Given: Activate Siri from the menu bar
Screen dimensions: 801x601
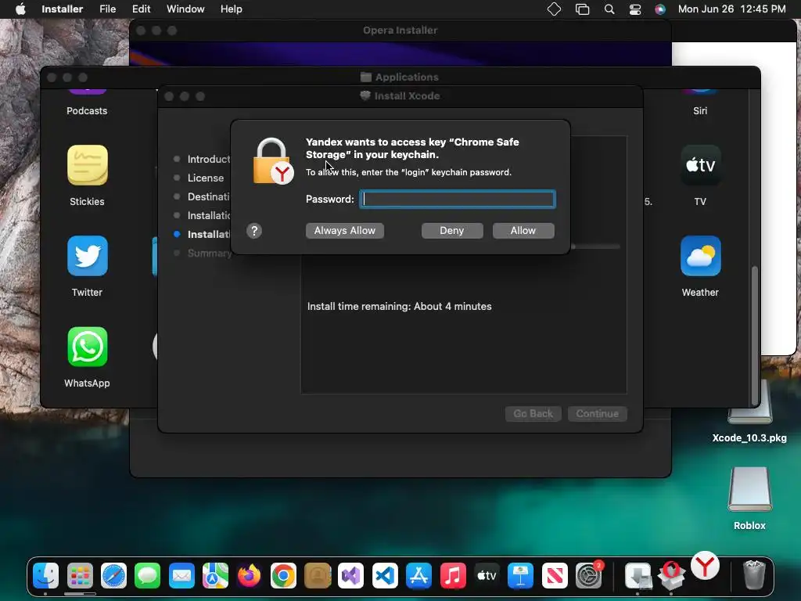Looking at the screenshot, I should tap(660, 9).
